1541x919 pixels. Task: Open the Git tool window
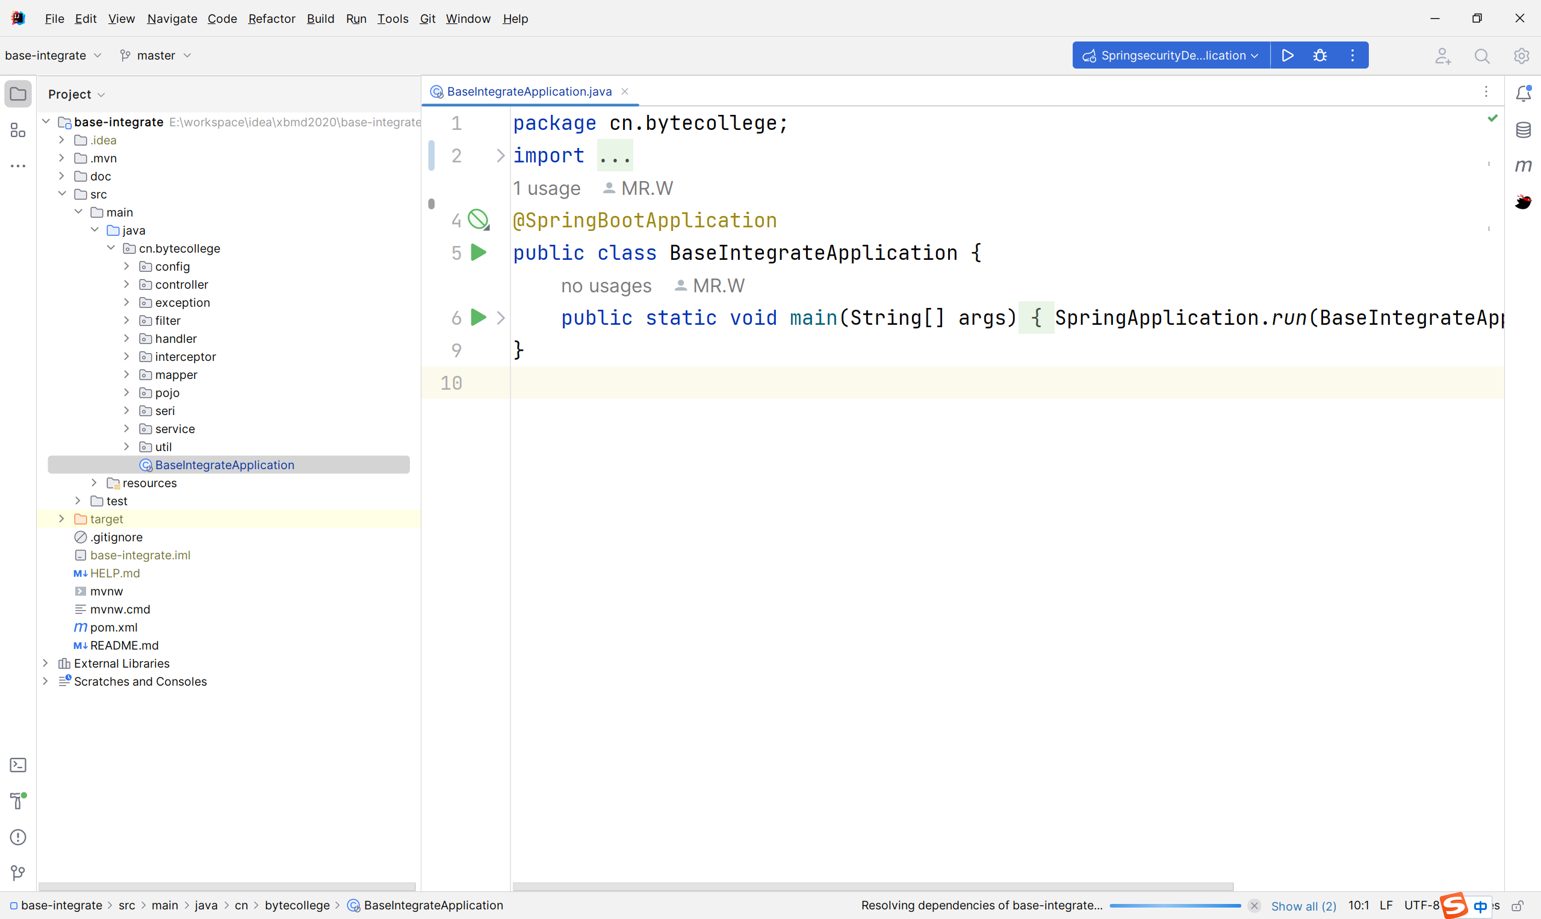(18, 873)
